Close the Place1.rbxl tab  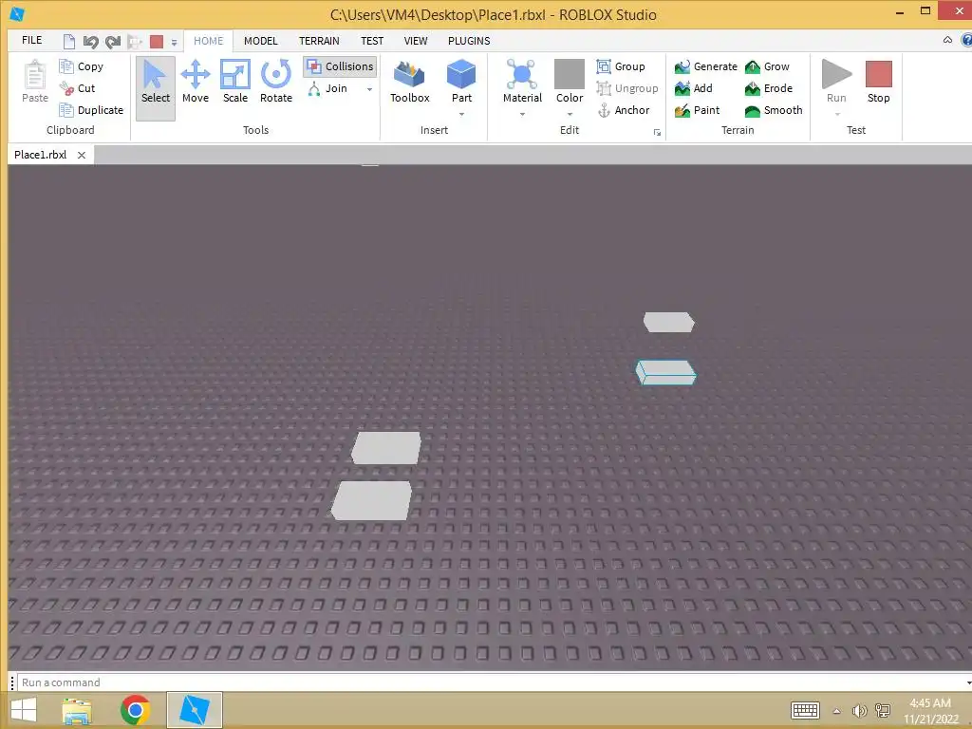coord(82,155)
